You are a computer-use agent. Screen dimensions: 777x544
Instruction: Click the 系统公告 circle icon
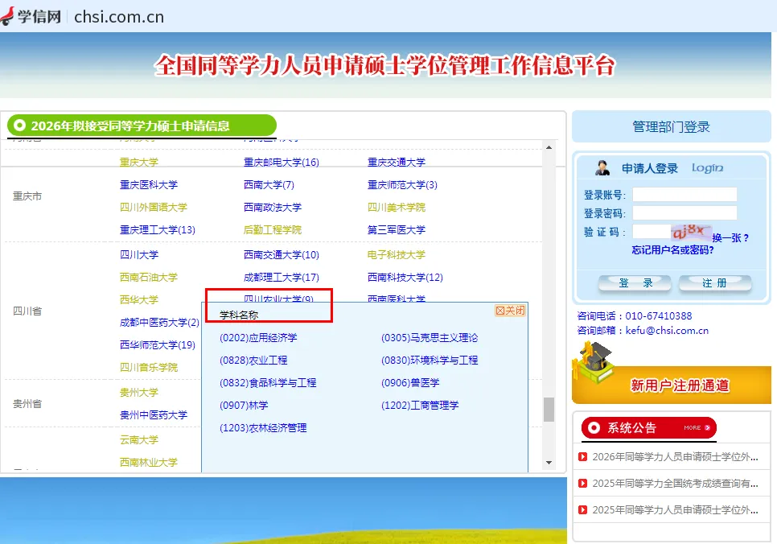click(x=594, y=427)
